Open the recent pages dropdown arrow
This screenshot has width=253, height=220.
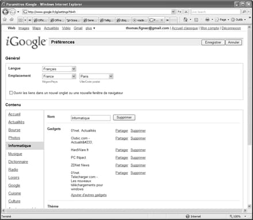[18, 12]
